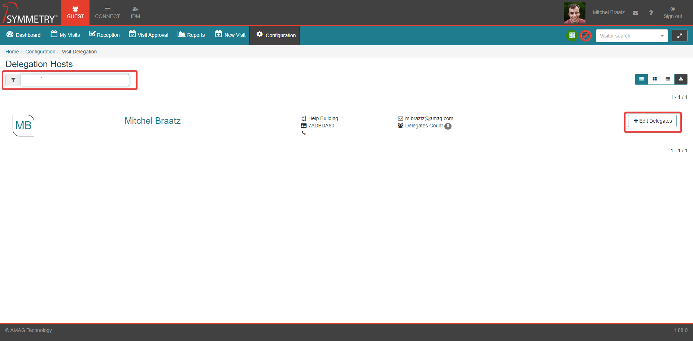693x341 pixels.
Task: Toggle full screen expand button
Action: 679,36
